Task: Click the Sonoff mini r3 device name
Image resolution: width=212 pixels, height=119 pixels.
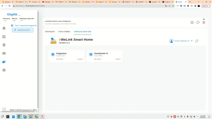Action: [x=101, y=54]
